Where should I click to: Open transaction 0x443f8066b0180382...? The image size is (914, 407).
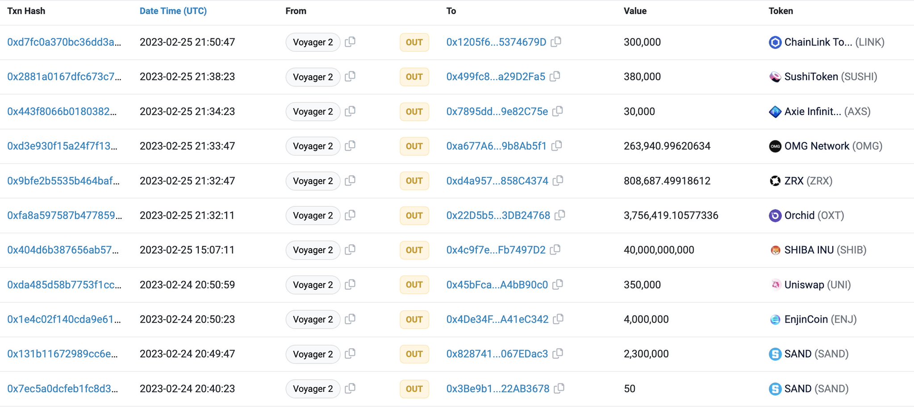click(x=62, y=111)
